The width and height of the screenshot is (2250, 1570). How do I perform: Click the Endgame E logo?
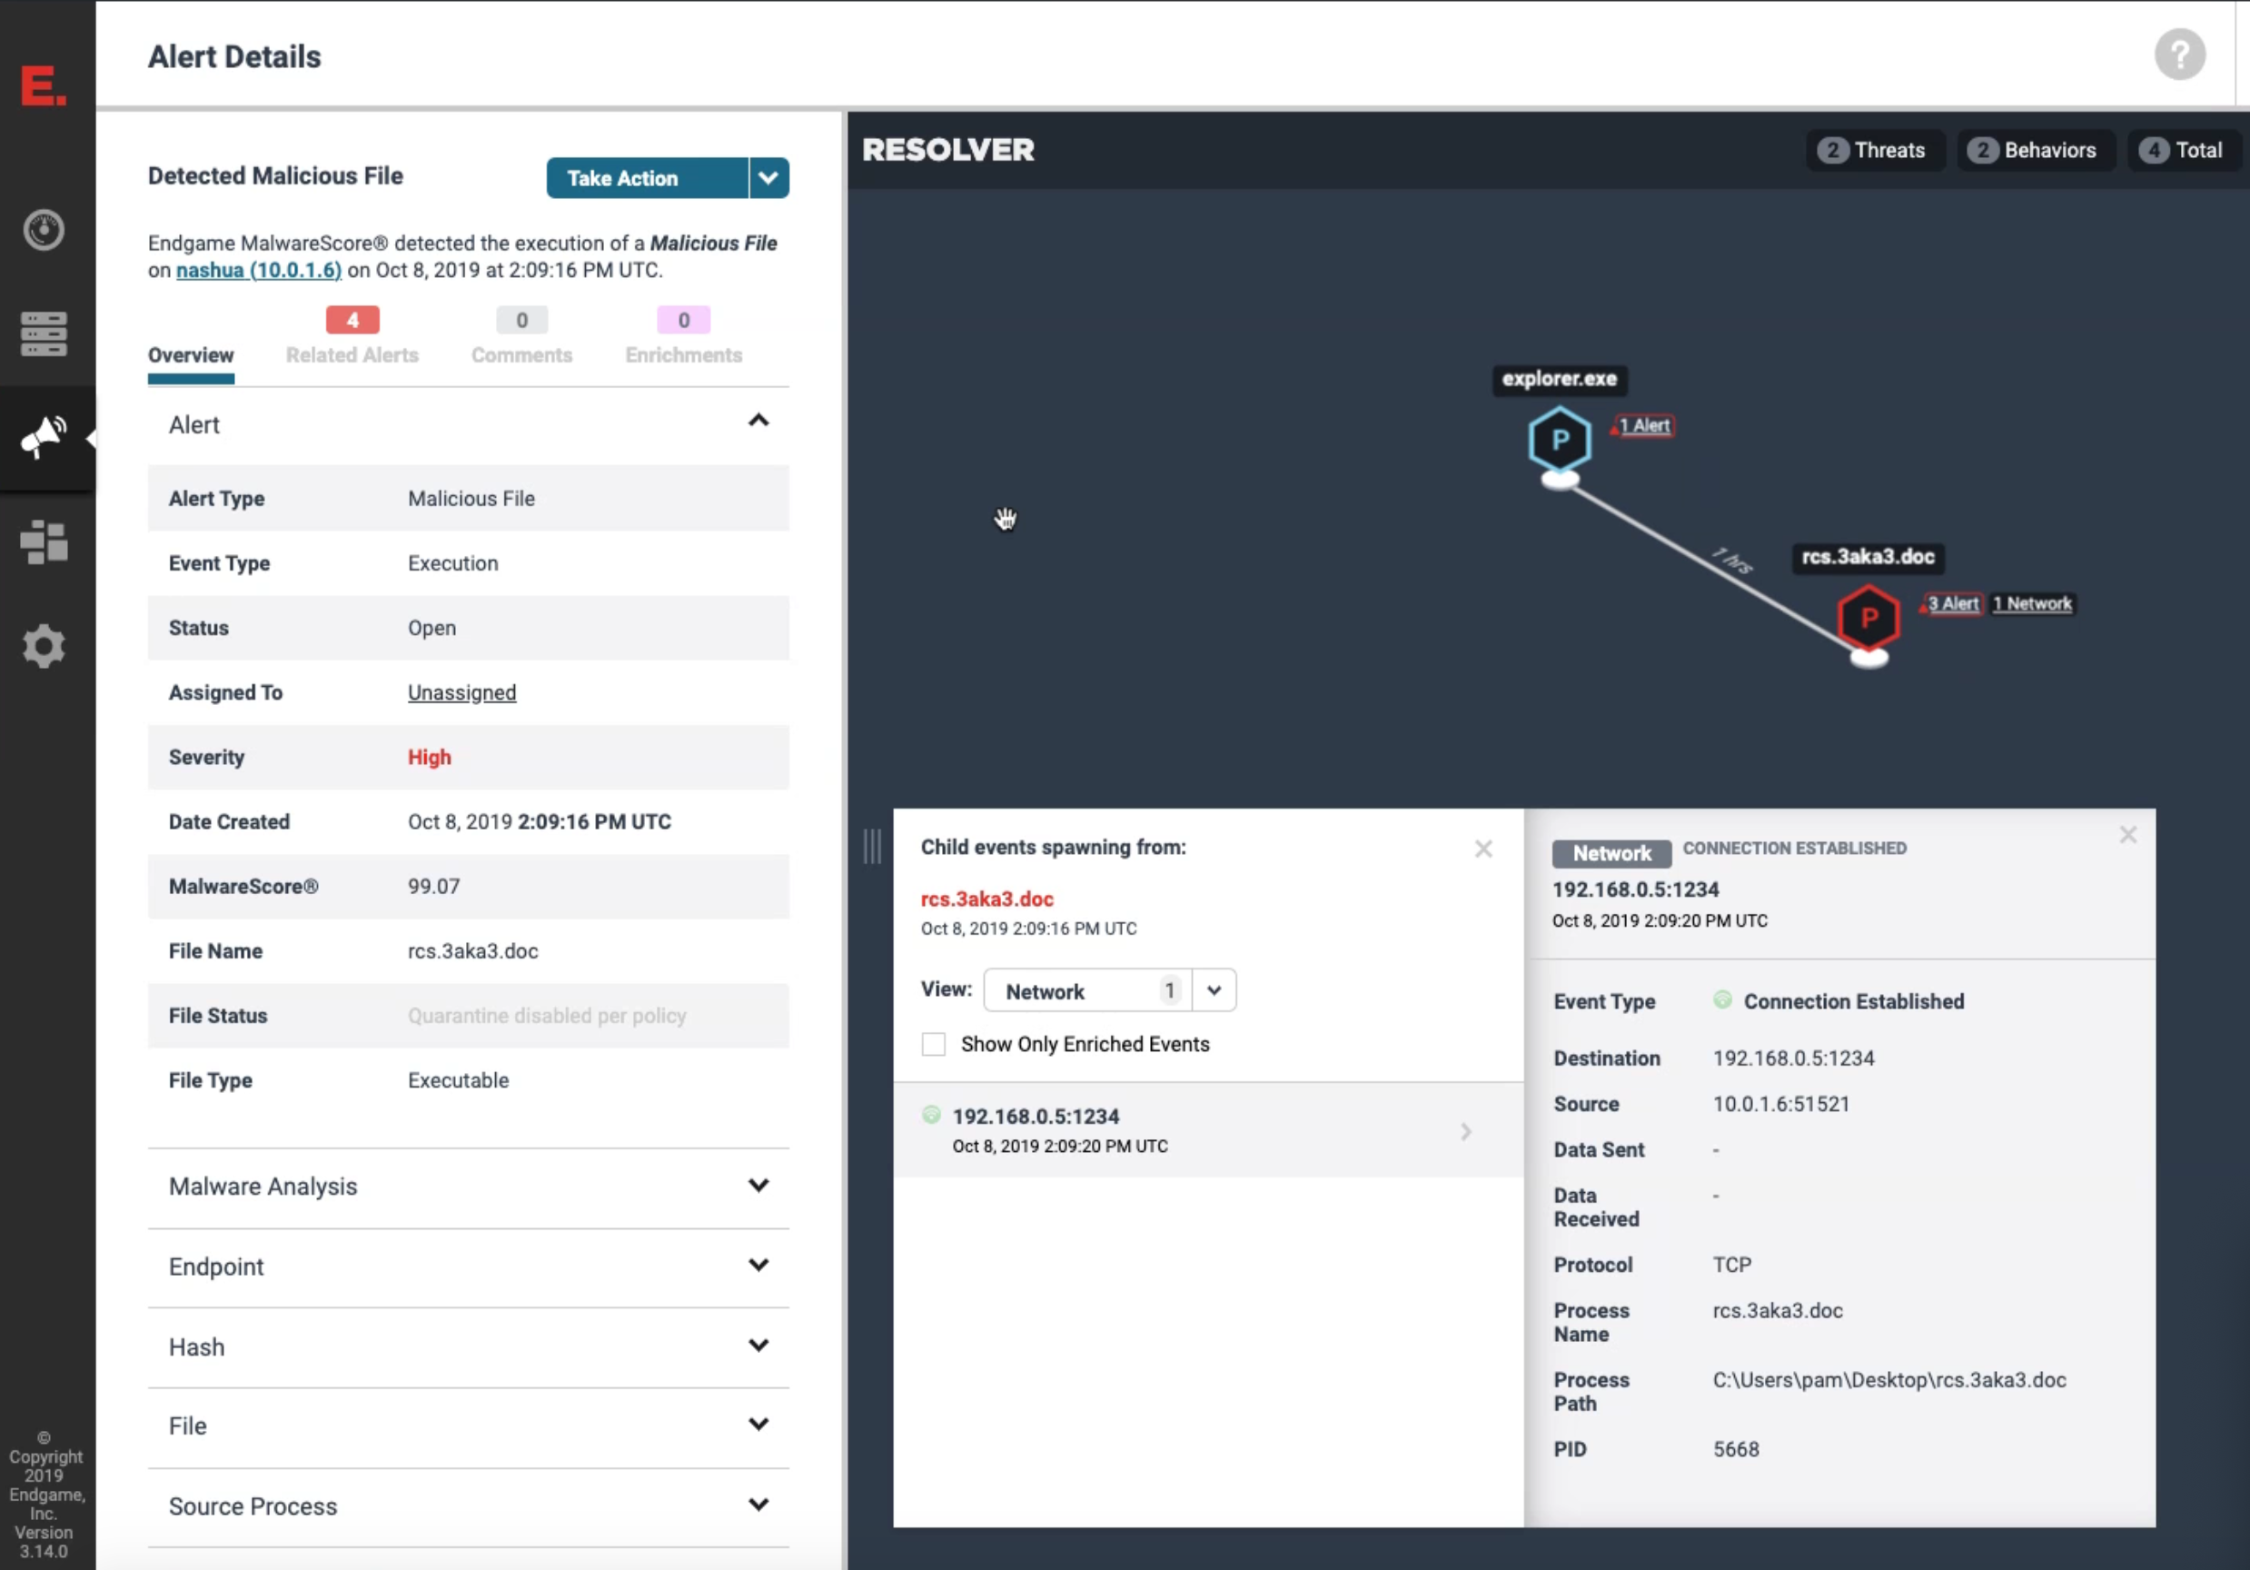click(45, 85)
